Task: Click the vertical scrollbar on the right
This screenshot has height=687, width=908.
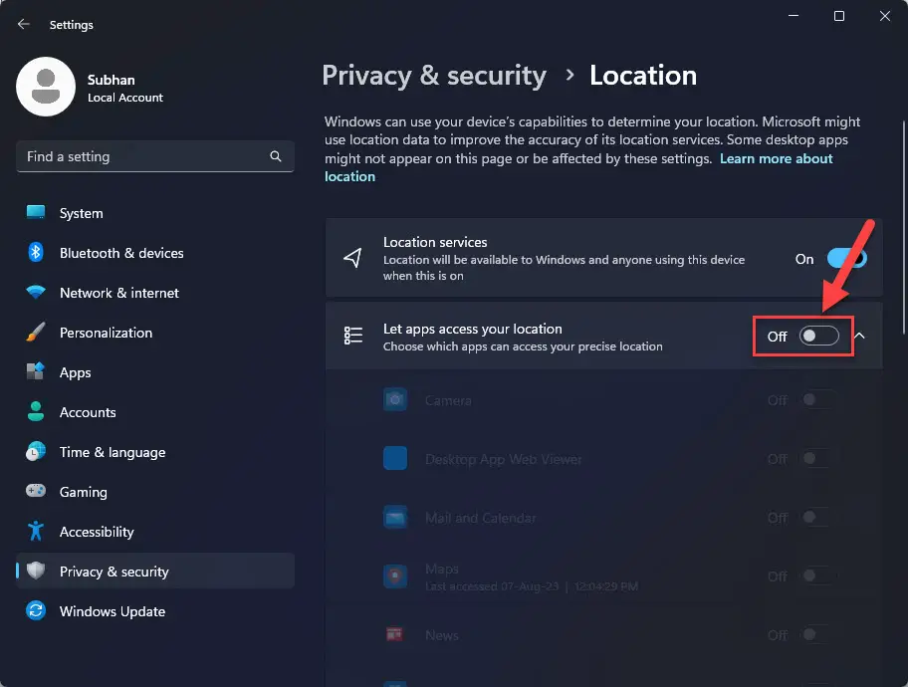Action: coord(904,227)
